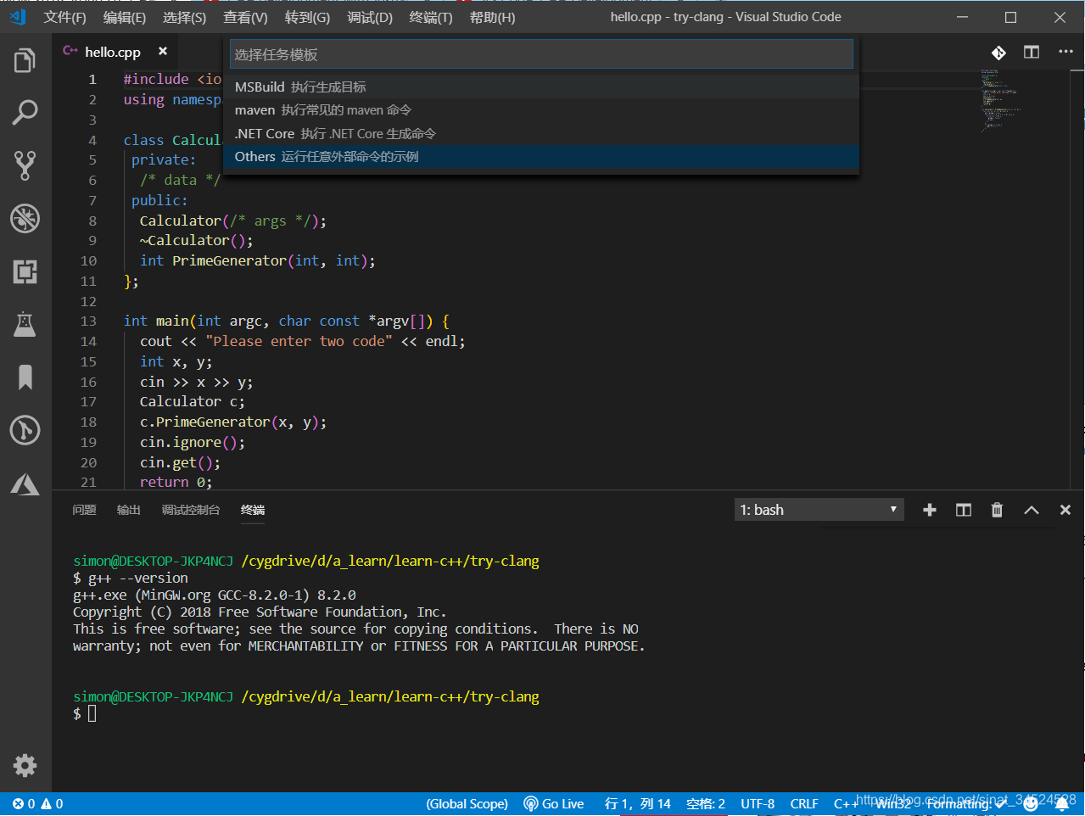Close the hello.cpp tab
Viewport: 1085px width, 816px height.
[x=163, y=52]
